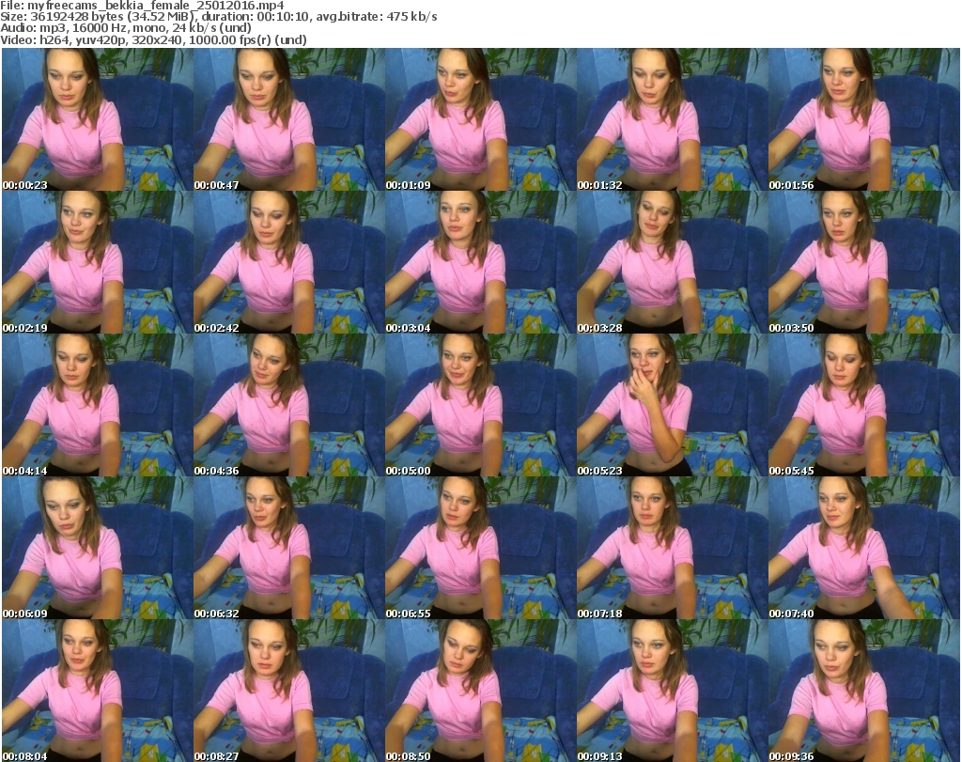962x762 pixels.
Task: Click the thumbnail stamped 00:05:00
Action: [x=480, y=406]
